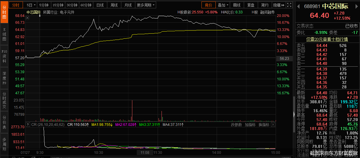Click the 涨停 68.64 value
The image size is (360, 158).
(x=322, y=123)
